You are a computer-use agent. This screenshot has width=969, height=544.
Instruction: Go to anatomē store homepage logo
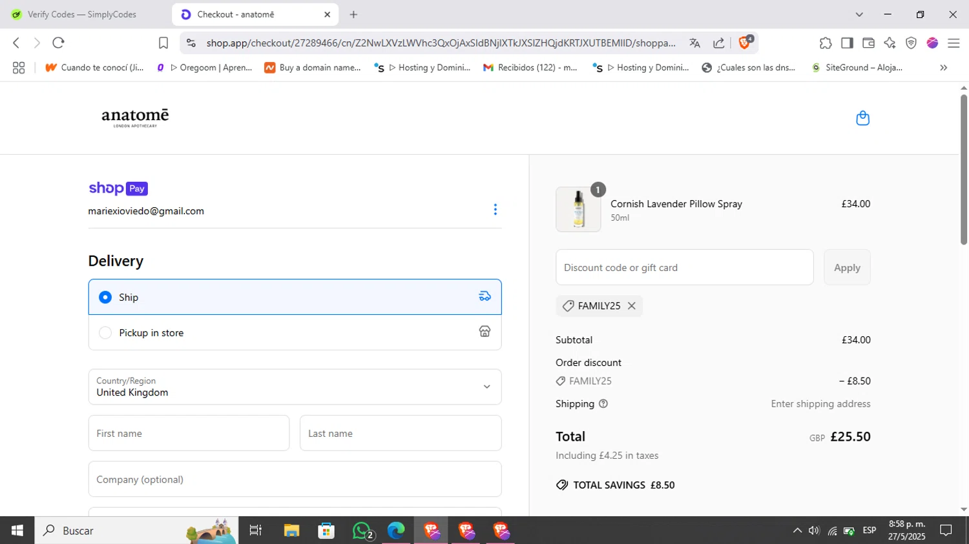pos(135,117)
